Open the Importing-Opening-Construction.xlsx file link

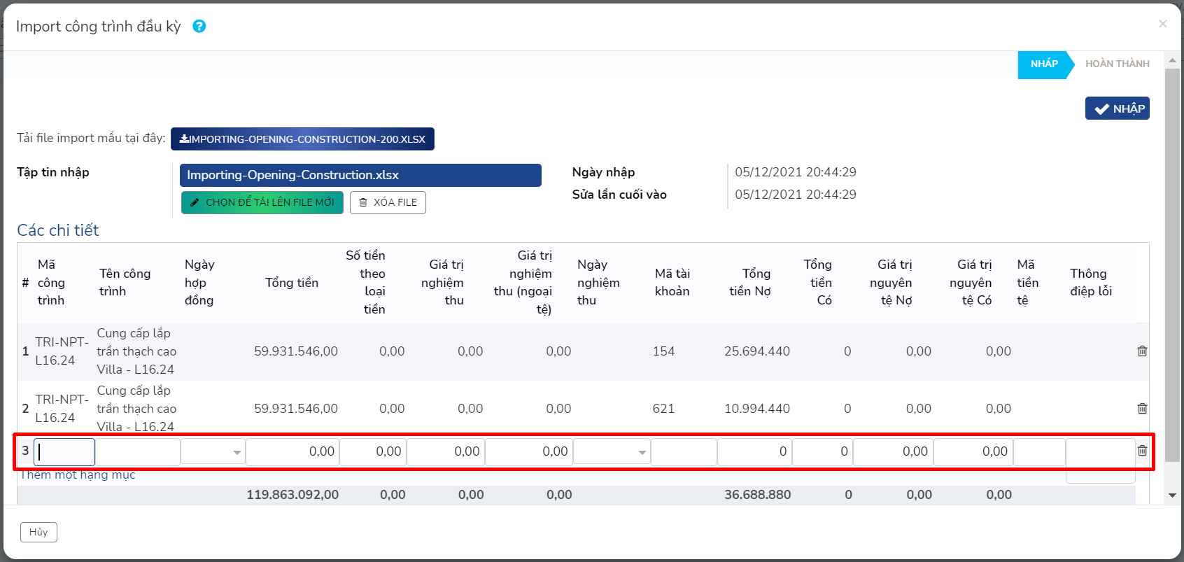point(360,175)
